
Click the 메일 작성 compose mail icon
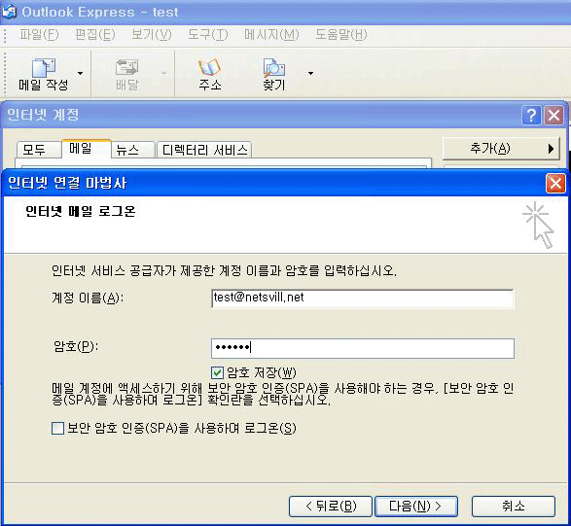pos(44,68)
